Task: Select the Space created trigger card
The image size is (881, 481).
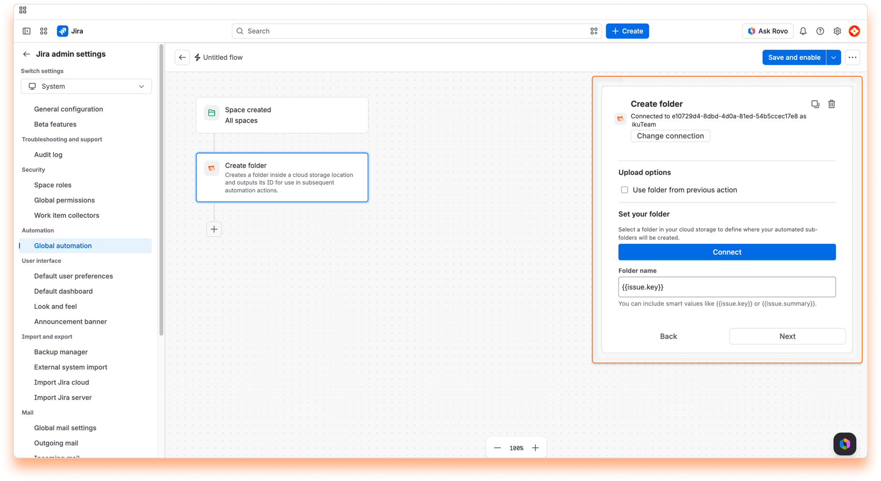Action: pos(282,115)
